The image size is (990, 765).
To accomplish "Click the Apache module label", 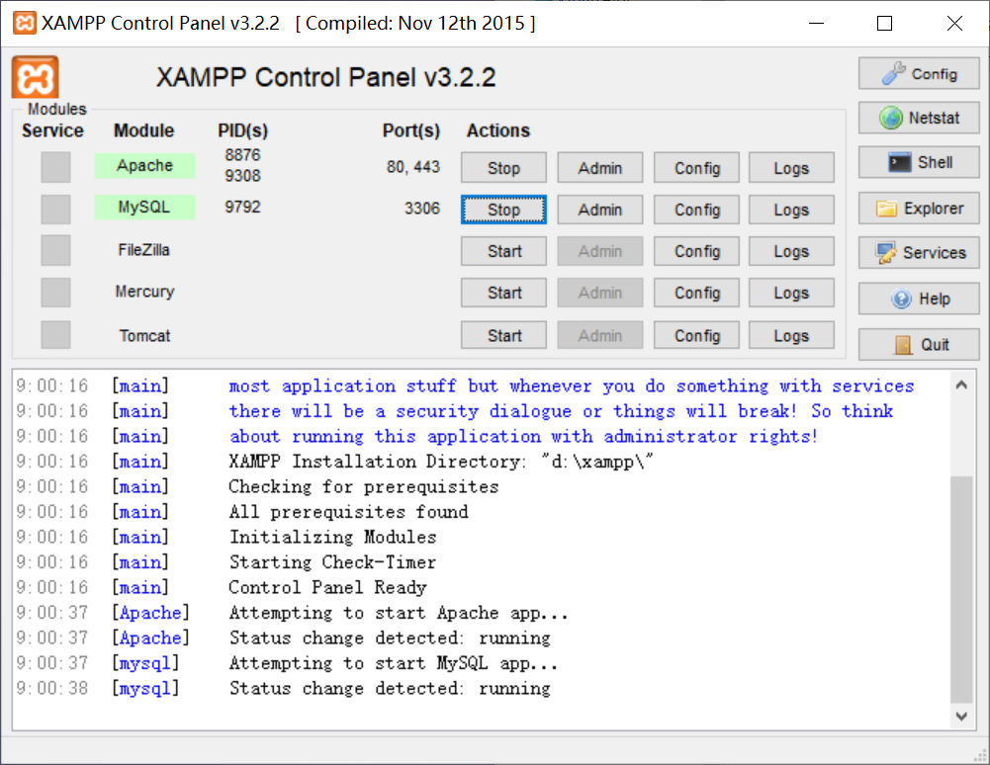I will (x=144, y=165).
